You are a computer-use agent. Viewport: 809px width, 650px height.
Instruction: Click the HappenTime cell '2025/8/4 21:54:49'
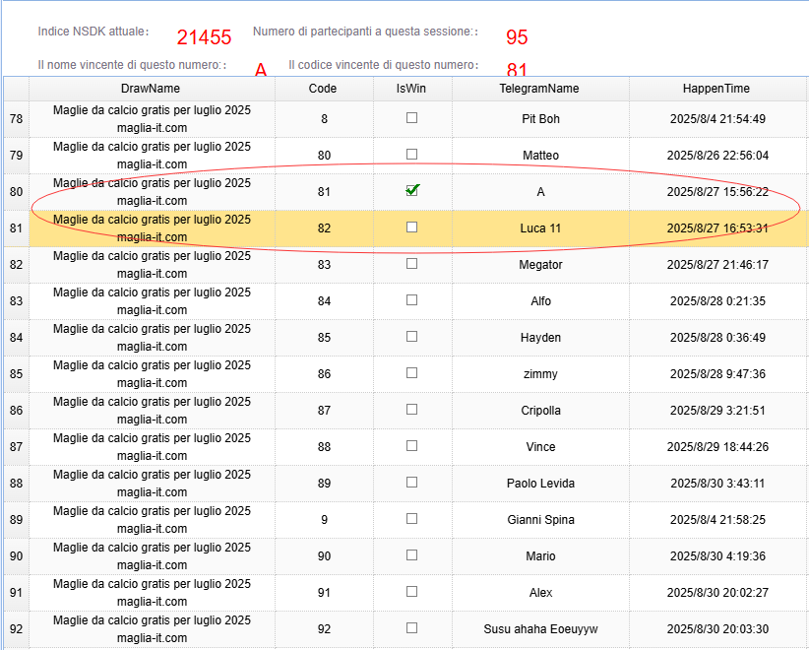coord(717,119)
